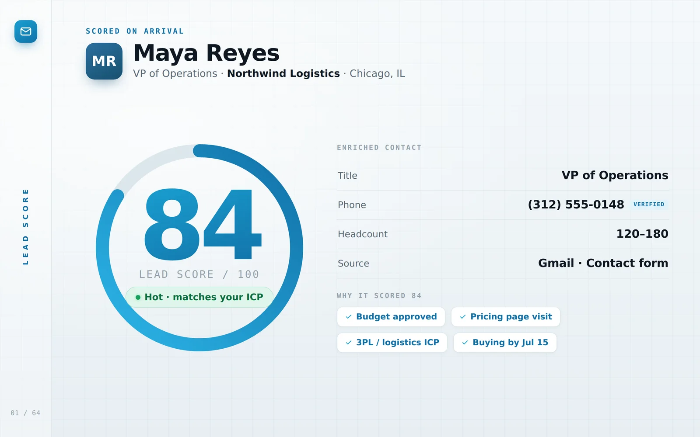Click the Pricing page visit chip

(506, 317)
